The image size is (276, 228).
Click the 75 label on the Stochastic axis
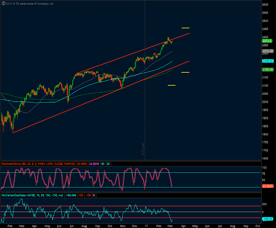click(x=263, y=174)
